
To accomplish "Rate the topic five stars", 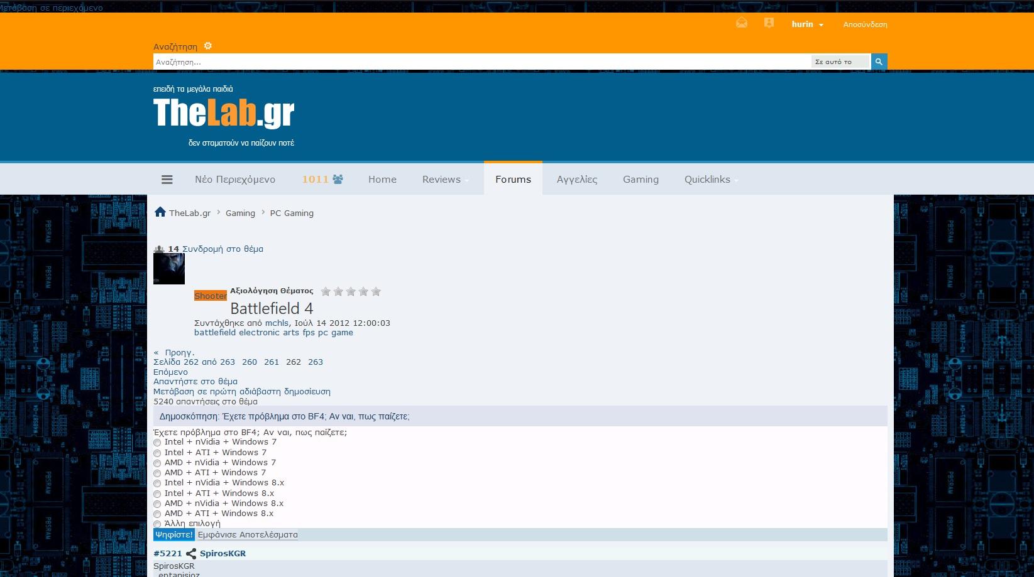I will (376, 291).
